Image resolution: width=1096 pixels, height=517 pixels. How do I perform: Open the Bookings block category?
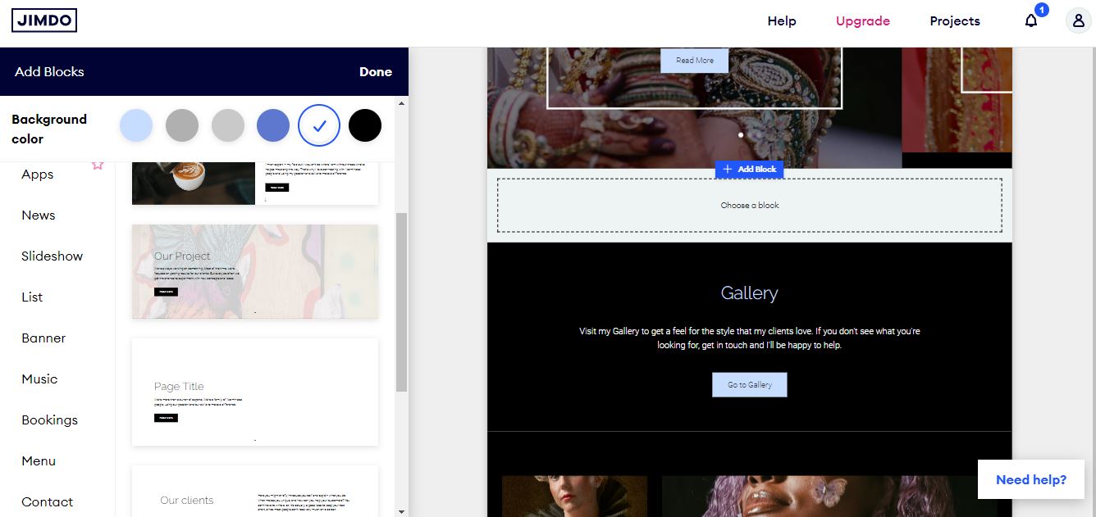pos(50,420)
